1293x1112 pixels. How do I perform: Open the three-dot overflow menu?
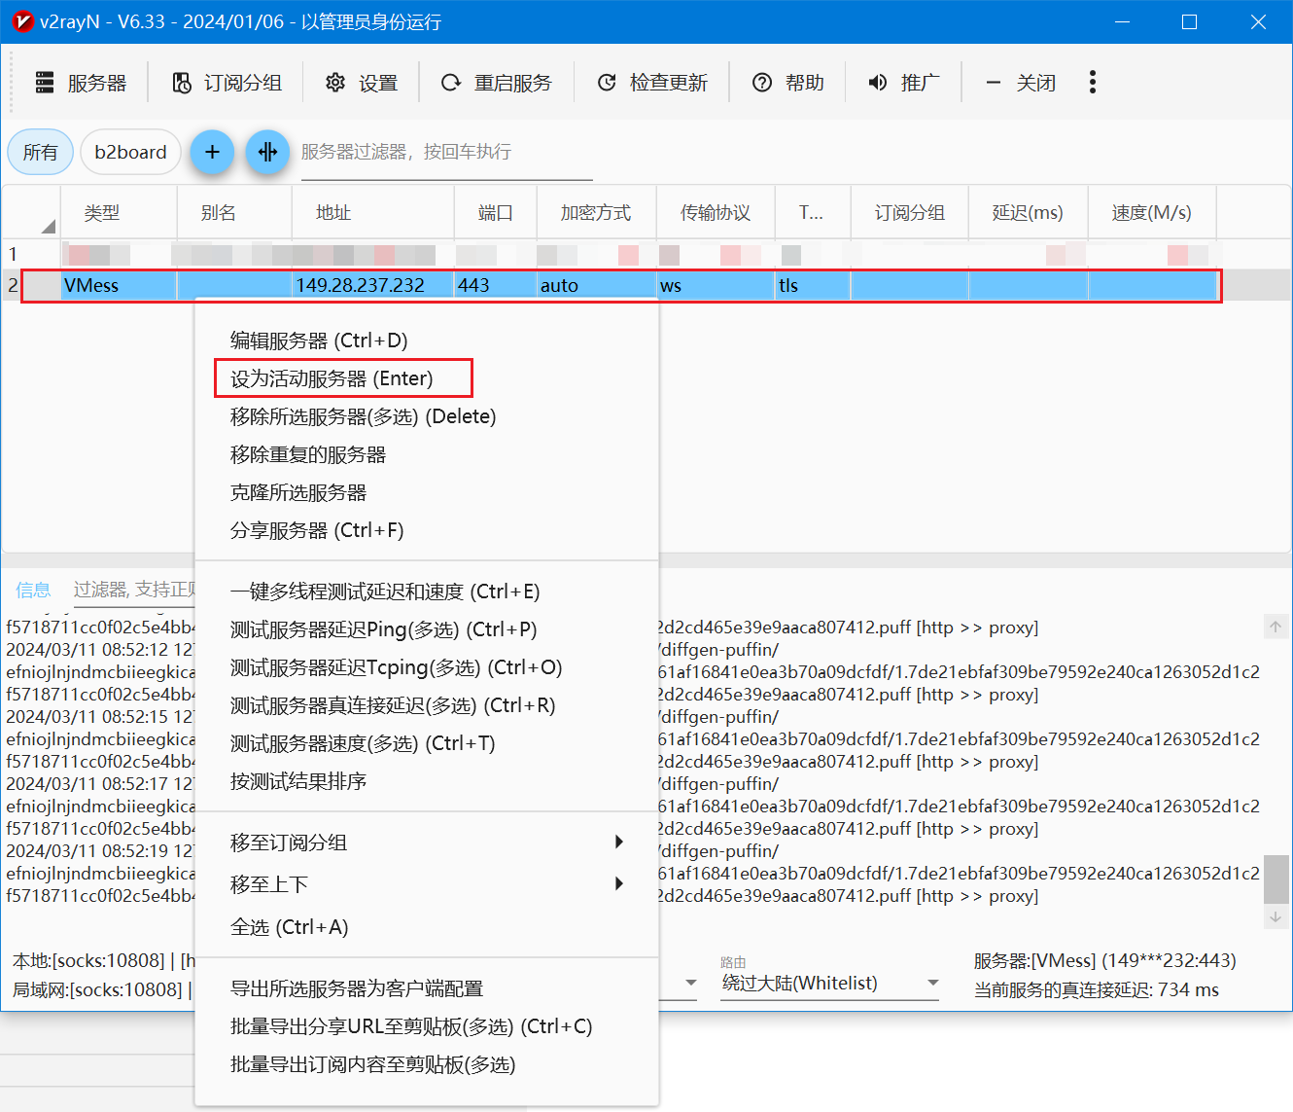(x=1093, y=83)
